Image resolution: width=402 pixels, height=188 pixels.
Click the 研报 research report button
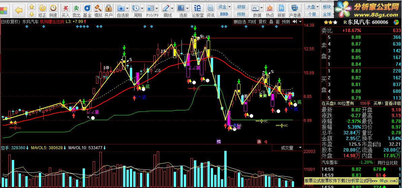[x=241, y=7]
